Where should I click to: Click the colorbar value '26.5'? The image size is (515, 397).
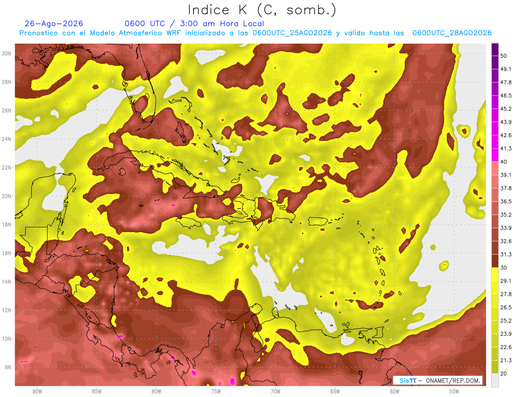click(x=506, y=307)
